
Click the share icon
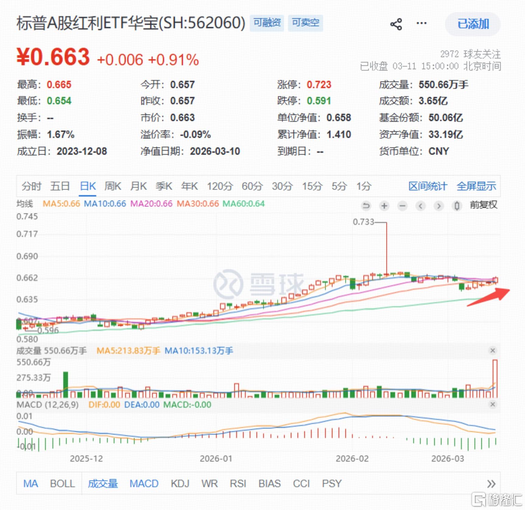pyautogui.click(x=396, y=24)
